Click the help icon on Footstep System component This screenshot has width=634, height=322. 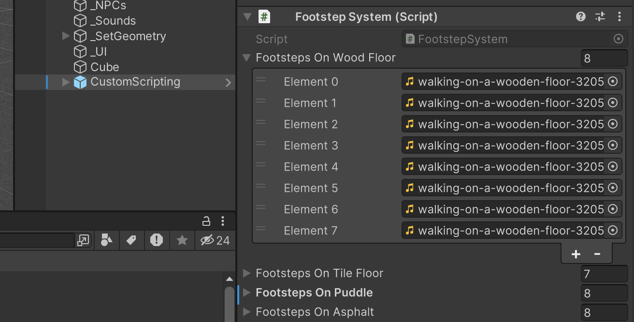tap(580, 16)
